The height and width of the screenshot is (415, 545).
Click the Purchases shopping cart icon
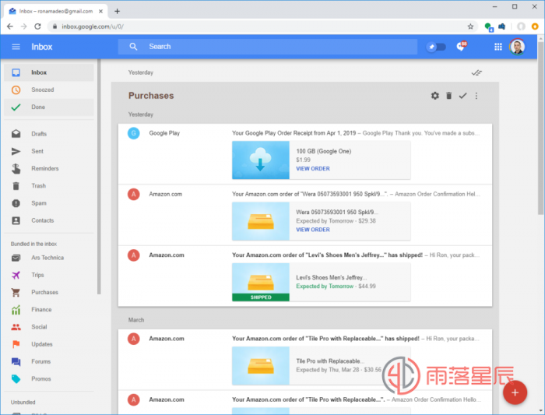16,292
